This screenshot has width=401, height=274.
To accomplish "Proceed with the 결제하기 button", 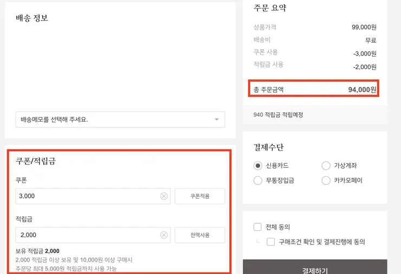I will tap(315, 268).
